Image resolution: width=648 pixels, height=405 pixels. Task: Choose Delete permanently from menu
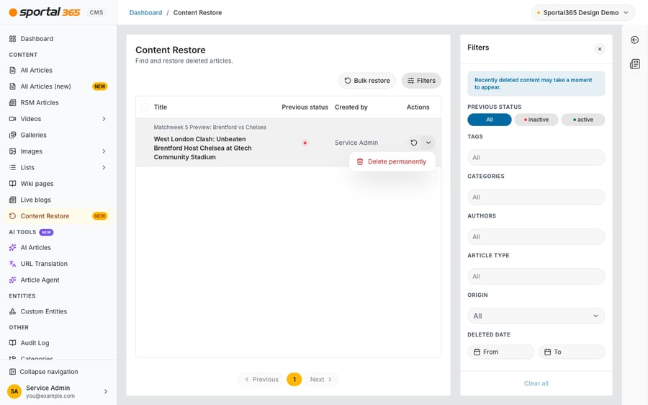392,161
